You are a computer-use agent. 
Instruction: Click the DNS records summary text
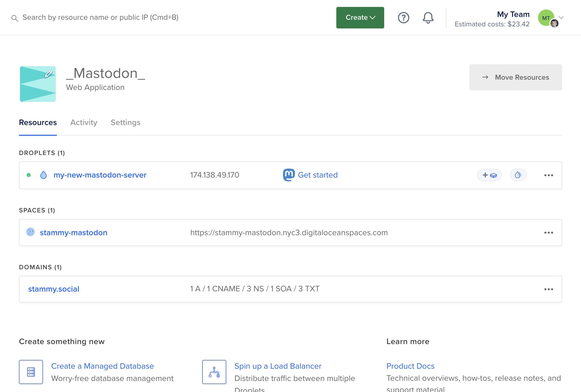[x=255, y=289]
